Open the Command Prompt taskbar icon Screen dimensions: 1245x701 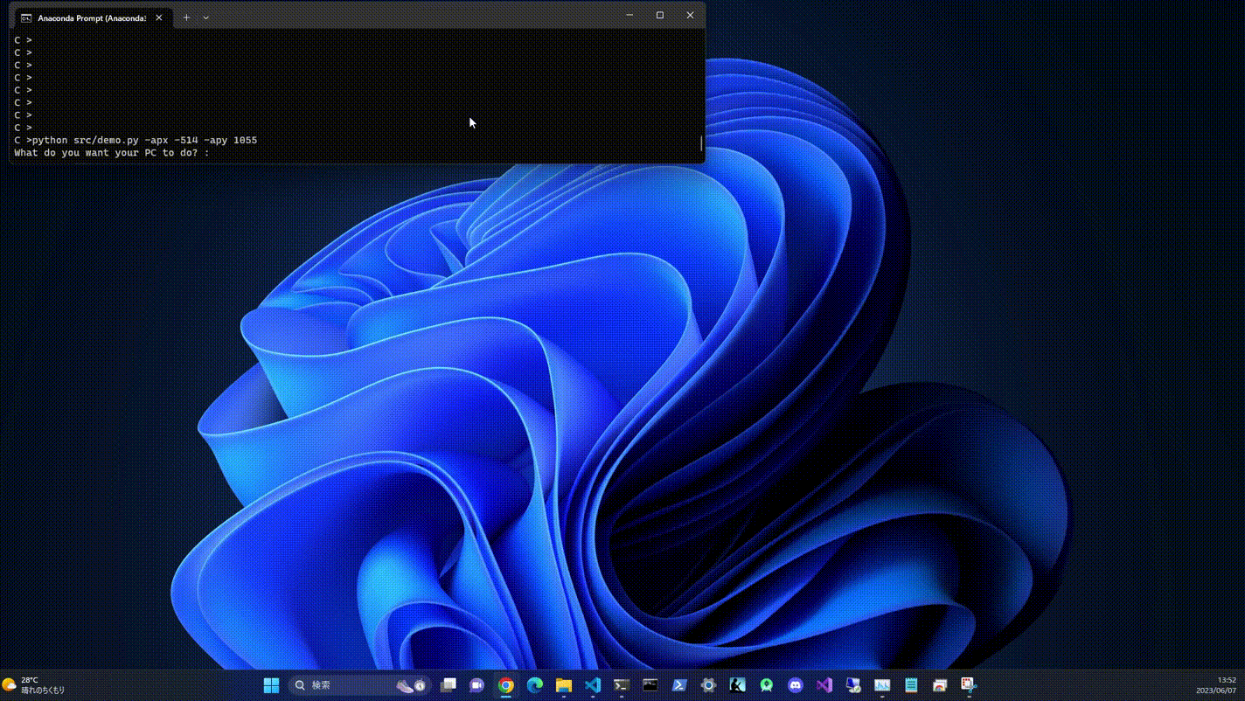pos(650,685)
